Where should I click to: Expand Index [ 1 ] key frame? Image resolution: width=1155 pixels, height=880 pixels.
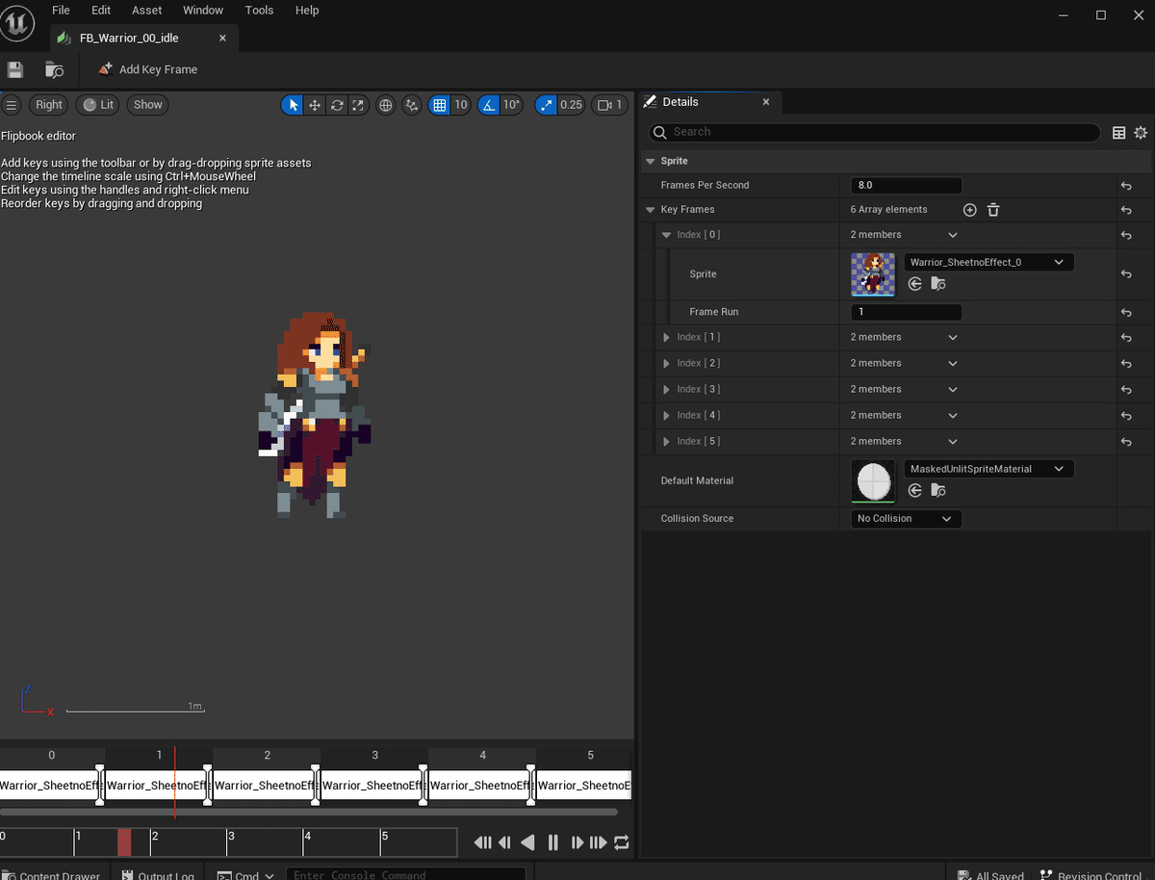(x=666, y=338)
